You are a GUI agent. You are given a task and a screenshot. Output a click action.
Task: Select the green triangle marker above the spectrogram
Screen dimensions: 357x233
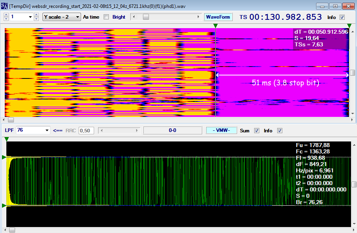point(215,25)
